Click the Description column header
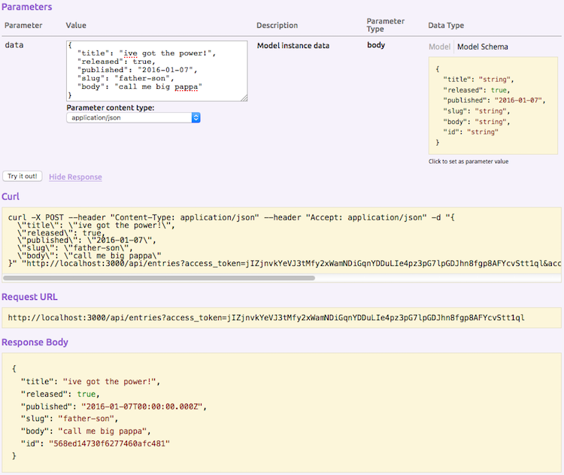 click(x=277, y=25)
